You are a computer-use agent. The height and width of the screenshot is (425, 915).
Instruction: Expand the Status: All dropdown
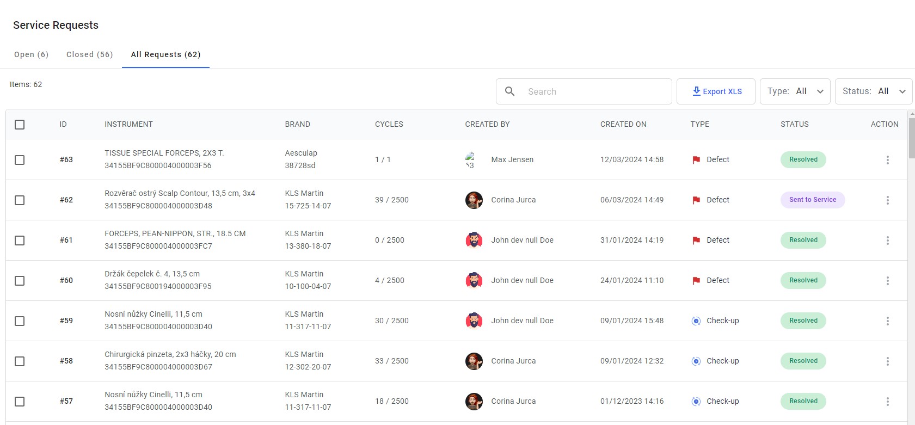874,91
